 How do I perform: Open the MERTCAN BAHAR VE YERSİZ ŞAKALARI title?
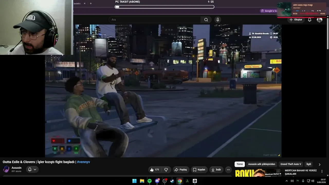[301, 172]
